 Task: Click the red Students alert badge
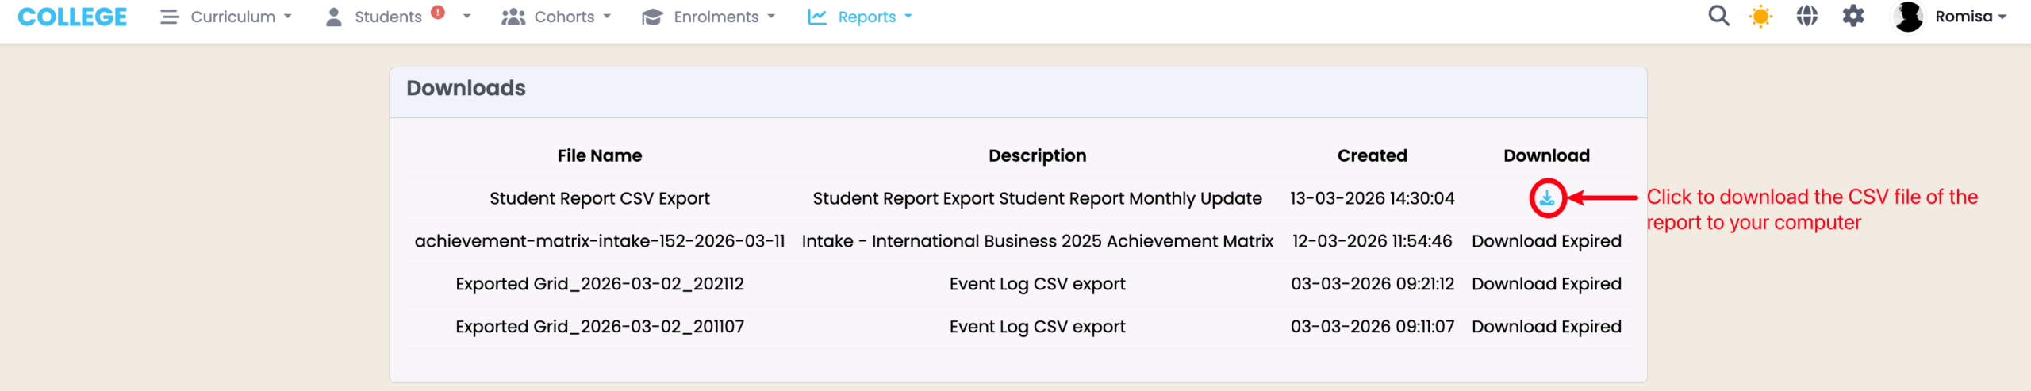[438, 13]
